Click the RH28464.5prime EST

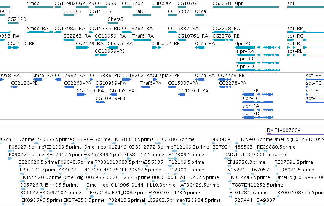[72, 143]
